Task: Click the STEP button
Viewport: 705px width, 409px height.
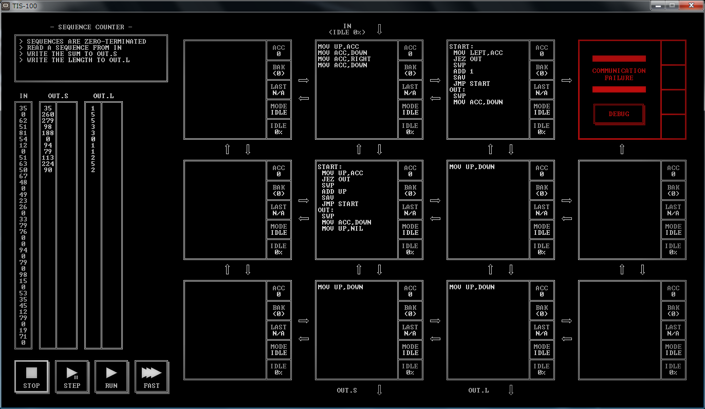Action: tap(72, 377)
